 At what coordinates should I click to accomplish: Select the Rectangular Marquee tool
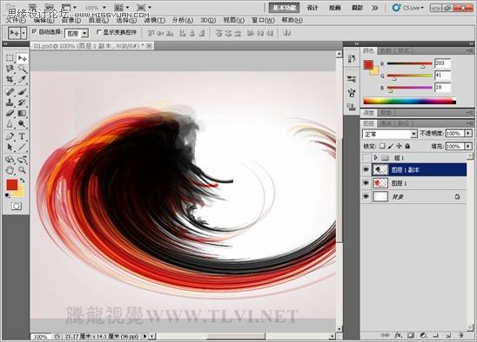[x=10, y=57]
